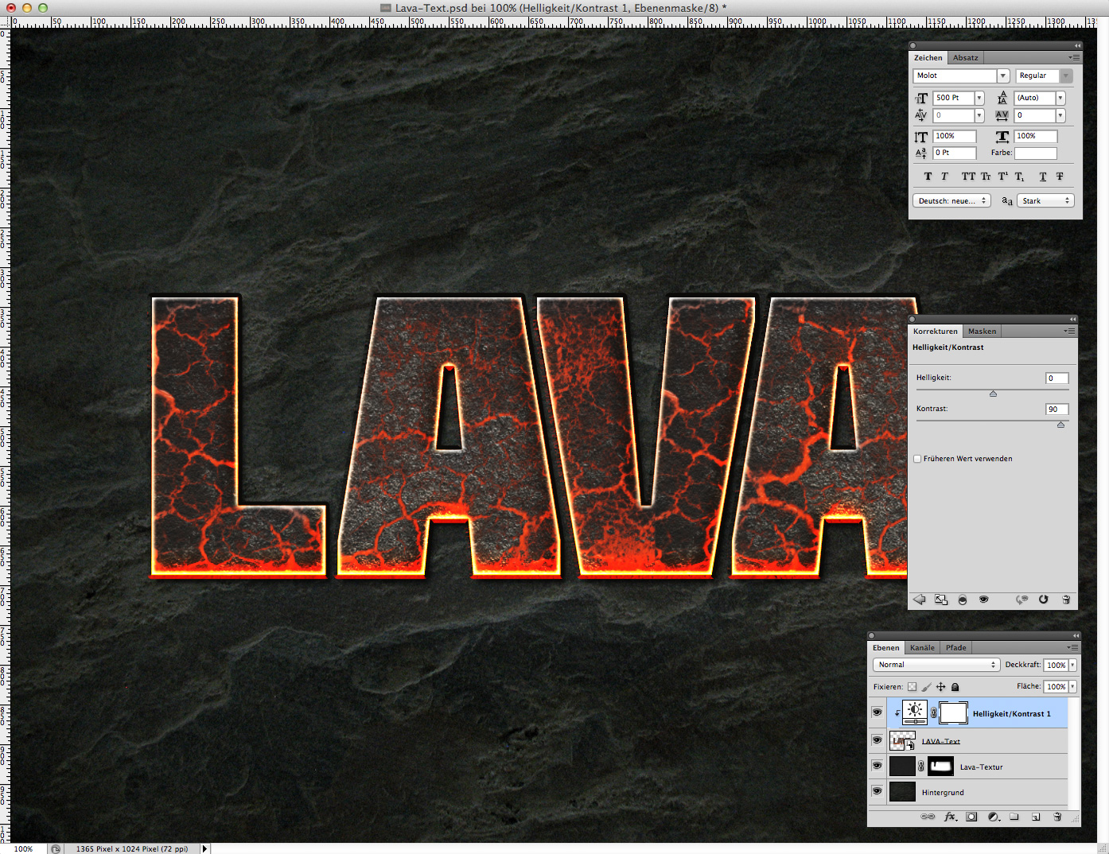Open the Zeichen panel menu
Image resolution: width=1109 pixels, height=854 pixels.
[1074, 57]
